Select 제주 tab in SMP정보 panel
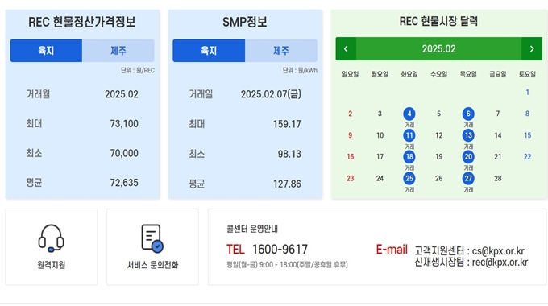This screenshot has width=548, height=306. coord(281,51)
